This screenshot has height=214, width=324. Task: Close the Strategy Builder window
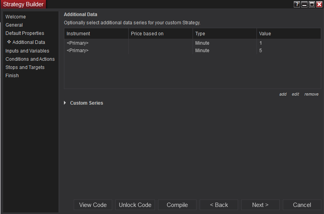coord(319,4)
